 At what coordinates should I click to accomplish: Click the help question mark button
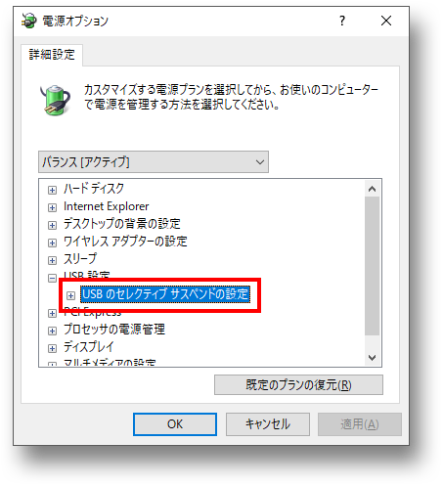click(x=342, y=21)
